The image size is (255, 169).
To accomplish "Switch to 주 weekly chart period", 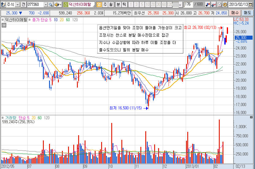I will pyautogui.click(x=105, y=4).
